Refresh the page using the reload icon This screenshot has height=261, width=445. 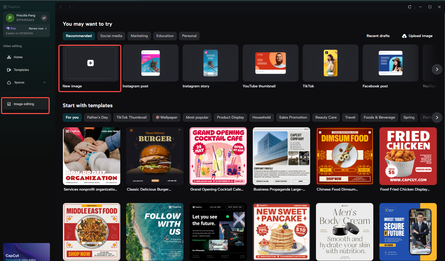[409, 7]
